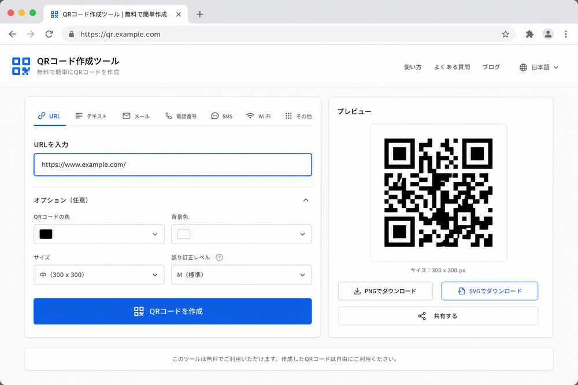This screenshot has width=578, height=385.
Task: Open the ブログ link
Action: [x=491, y=67]
